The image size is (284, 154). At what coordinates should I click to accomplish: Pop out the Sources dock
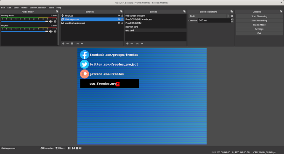(x=121, y=12)
